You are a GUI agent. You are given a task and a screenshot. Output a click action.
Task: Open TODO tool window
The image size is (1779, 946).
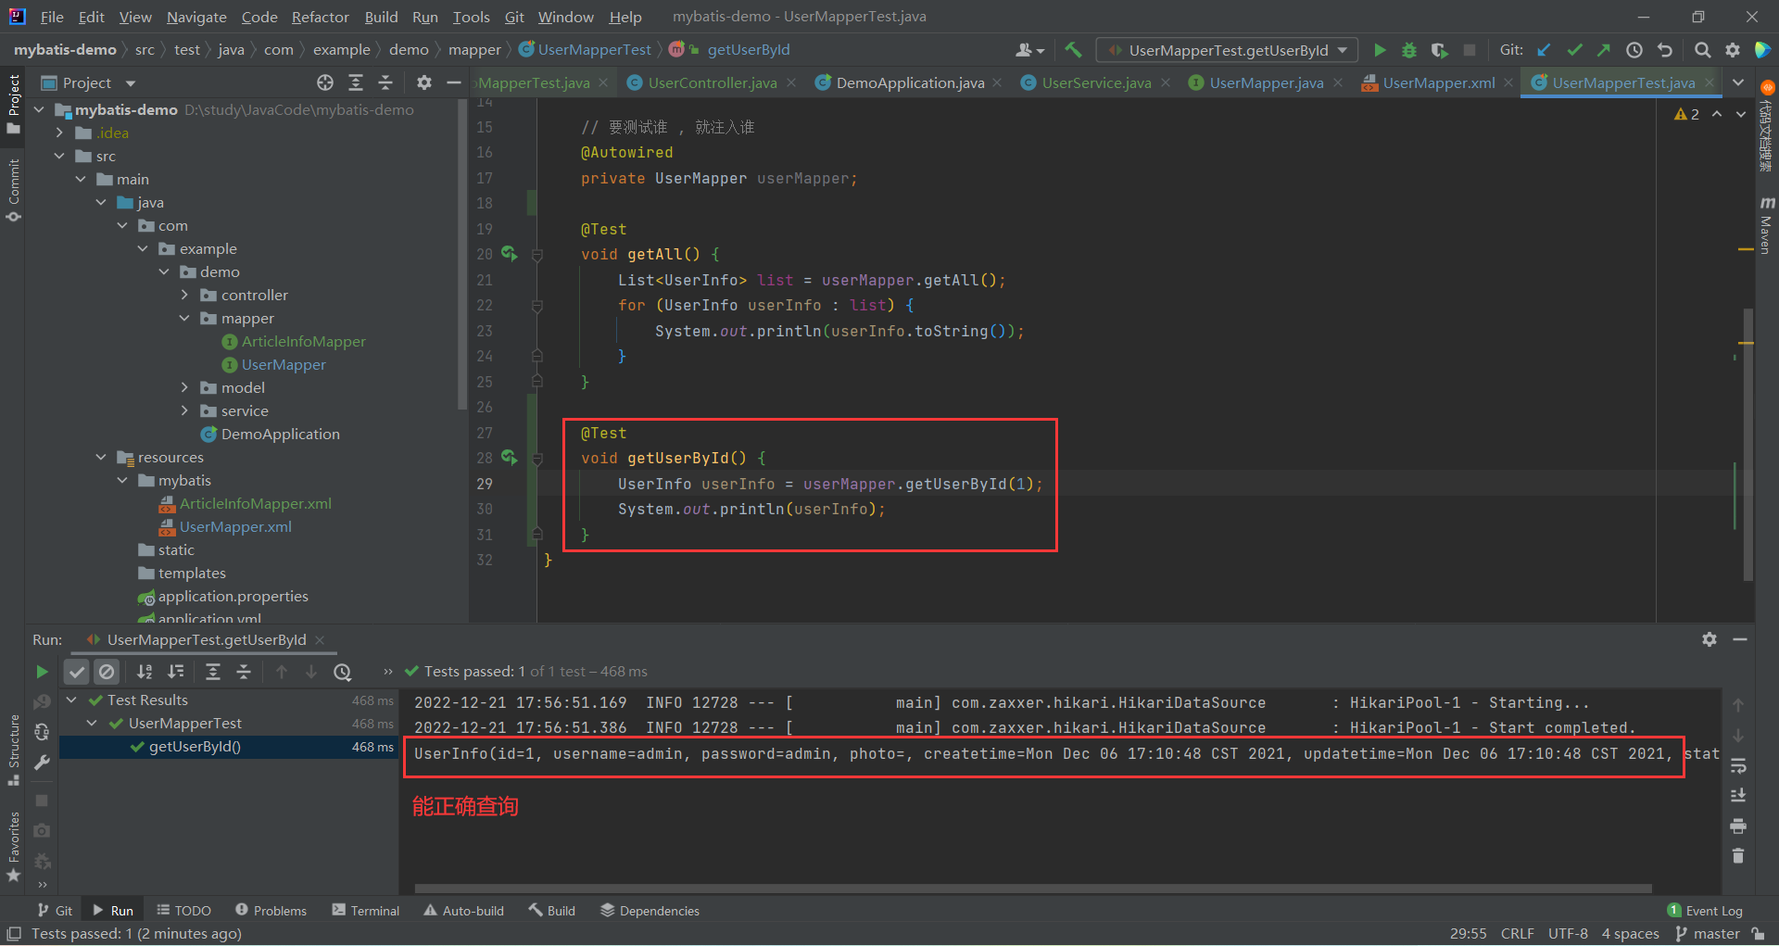(183, 911)
